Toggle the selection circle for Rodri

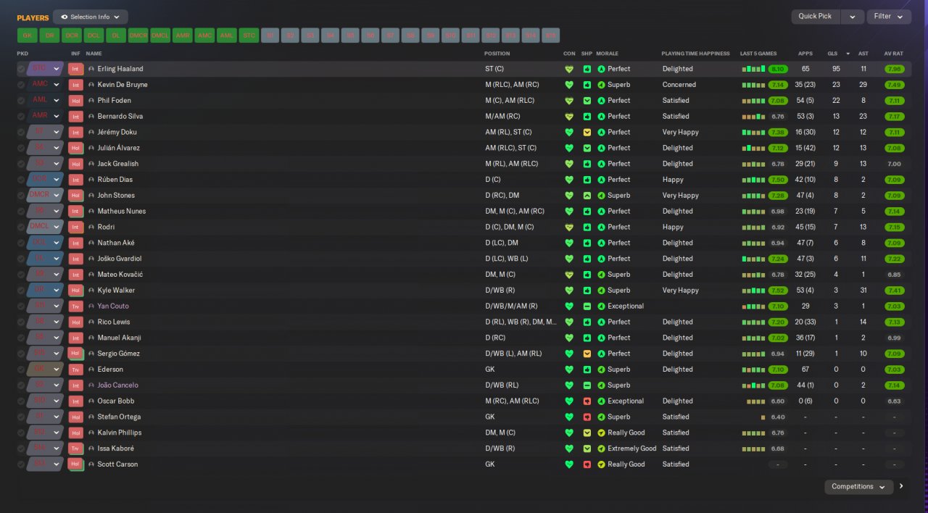pyautogui.click(x=21, y=227)
